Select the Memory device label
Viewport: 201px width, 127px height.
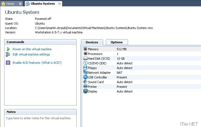pos(93,49)
